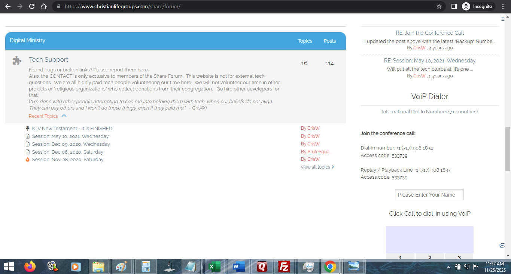The height and width of the screenshot is (274, 511).
Task: Open Session: Dec 09, 2020, Wednesday topic
Action: click(71, 144)
